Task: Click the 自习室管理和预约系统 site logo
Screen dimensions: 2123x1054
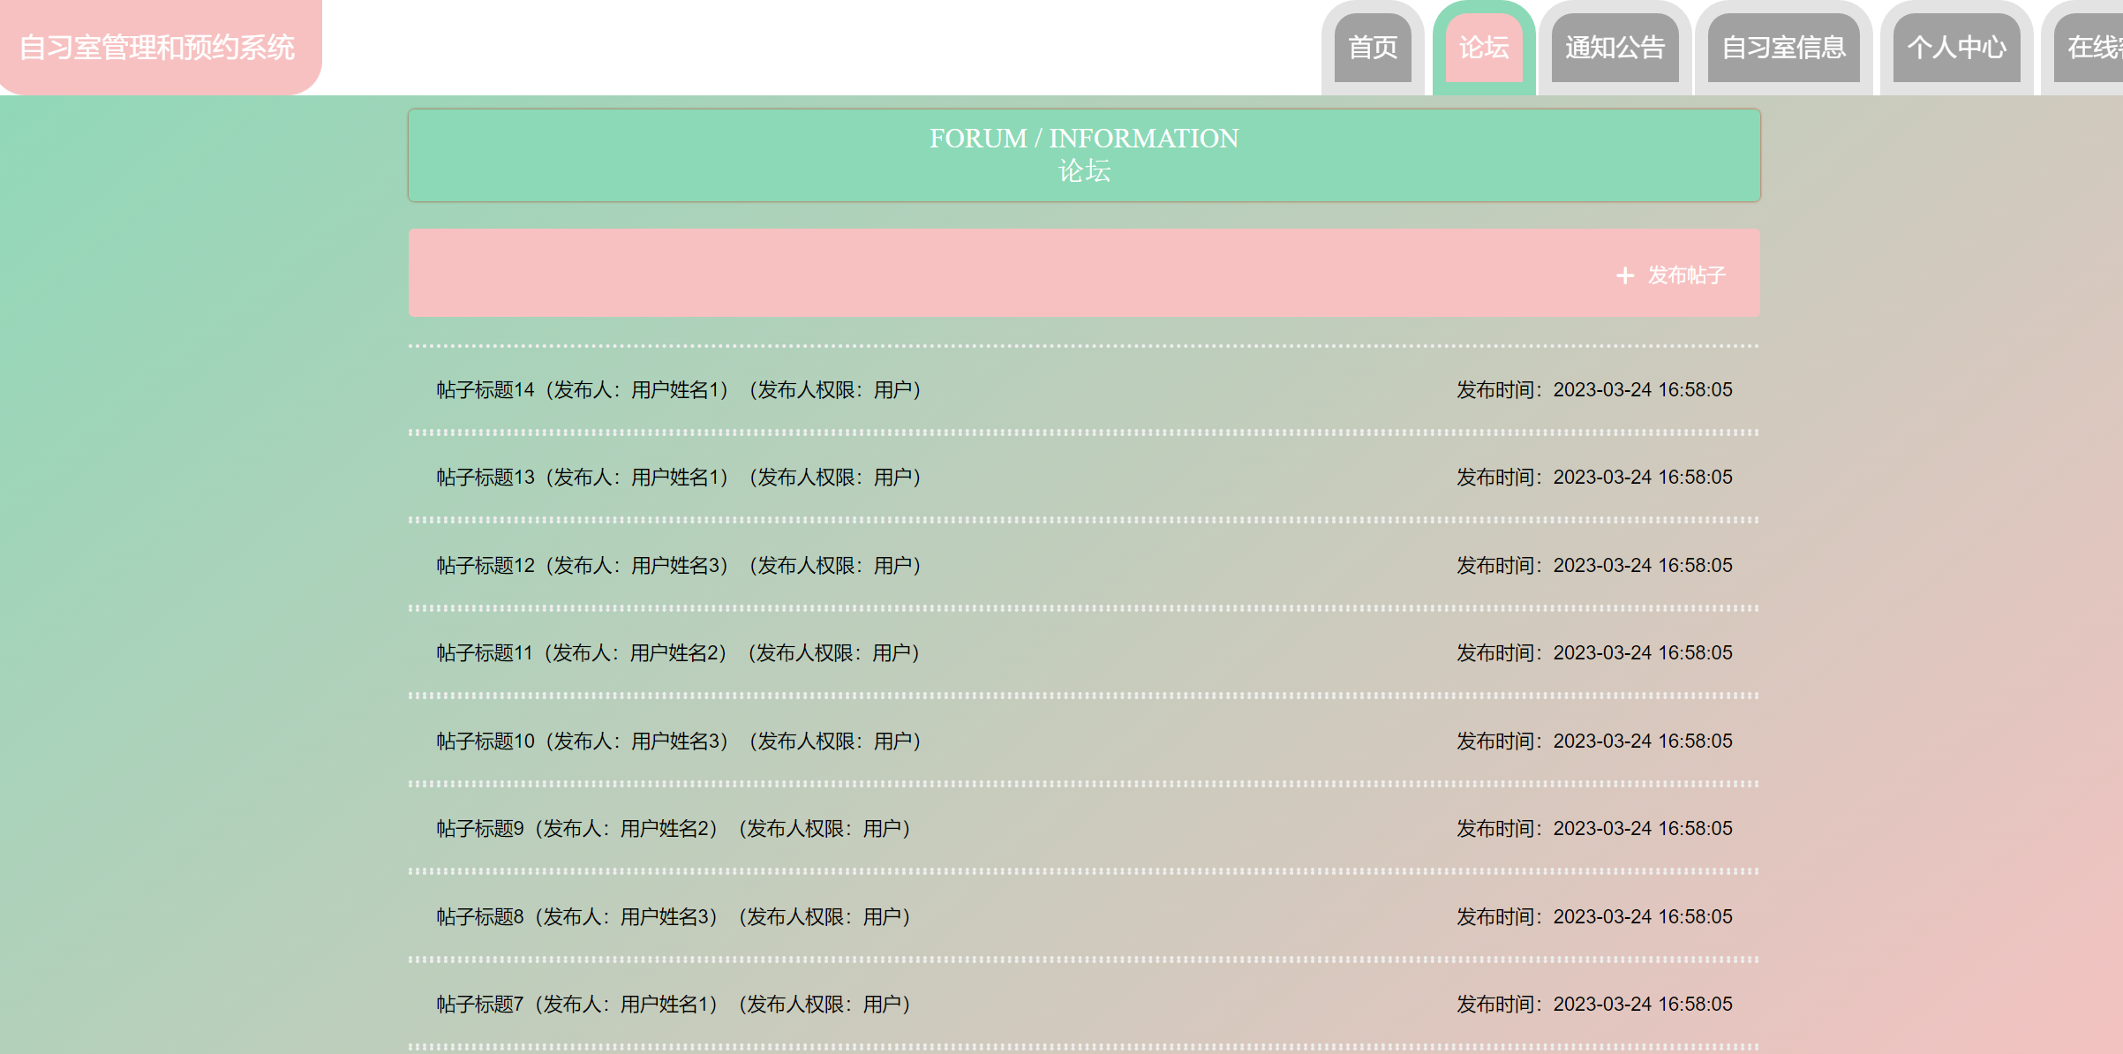Action: pos(157,48)
